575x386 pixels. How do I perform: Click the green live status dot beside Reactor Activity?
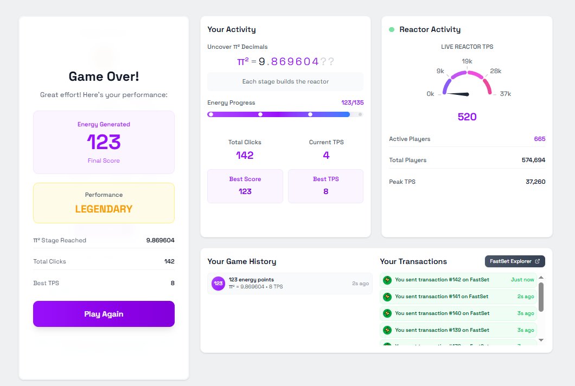[x=392, y=30]
